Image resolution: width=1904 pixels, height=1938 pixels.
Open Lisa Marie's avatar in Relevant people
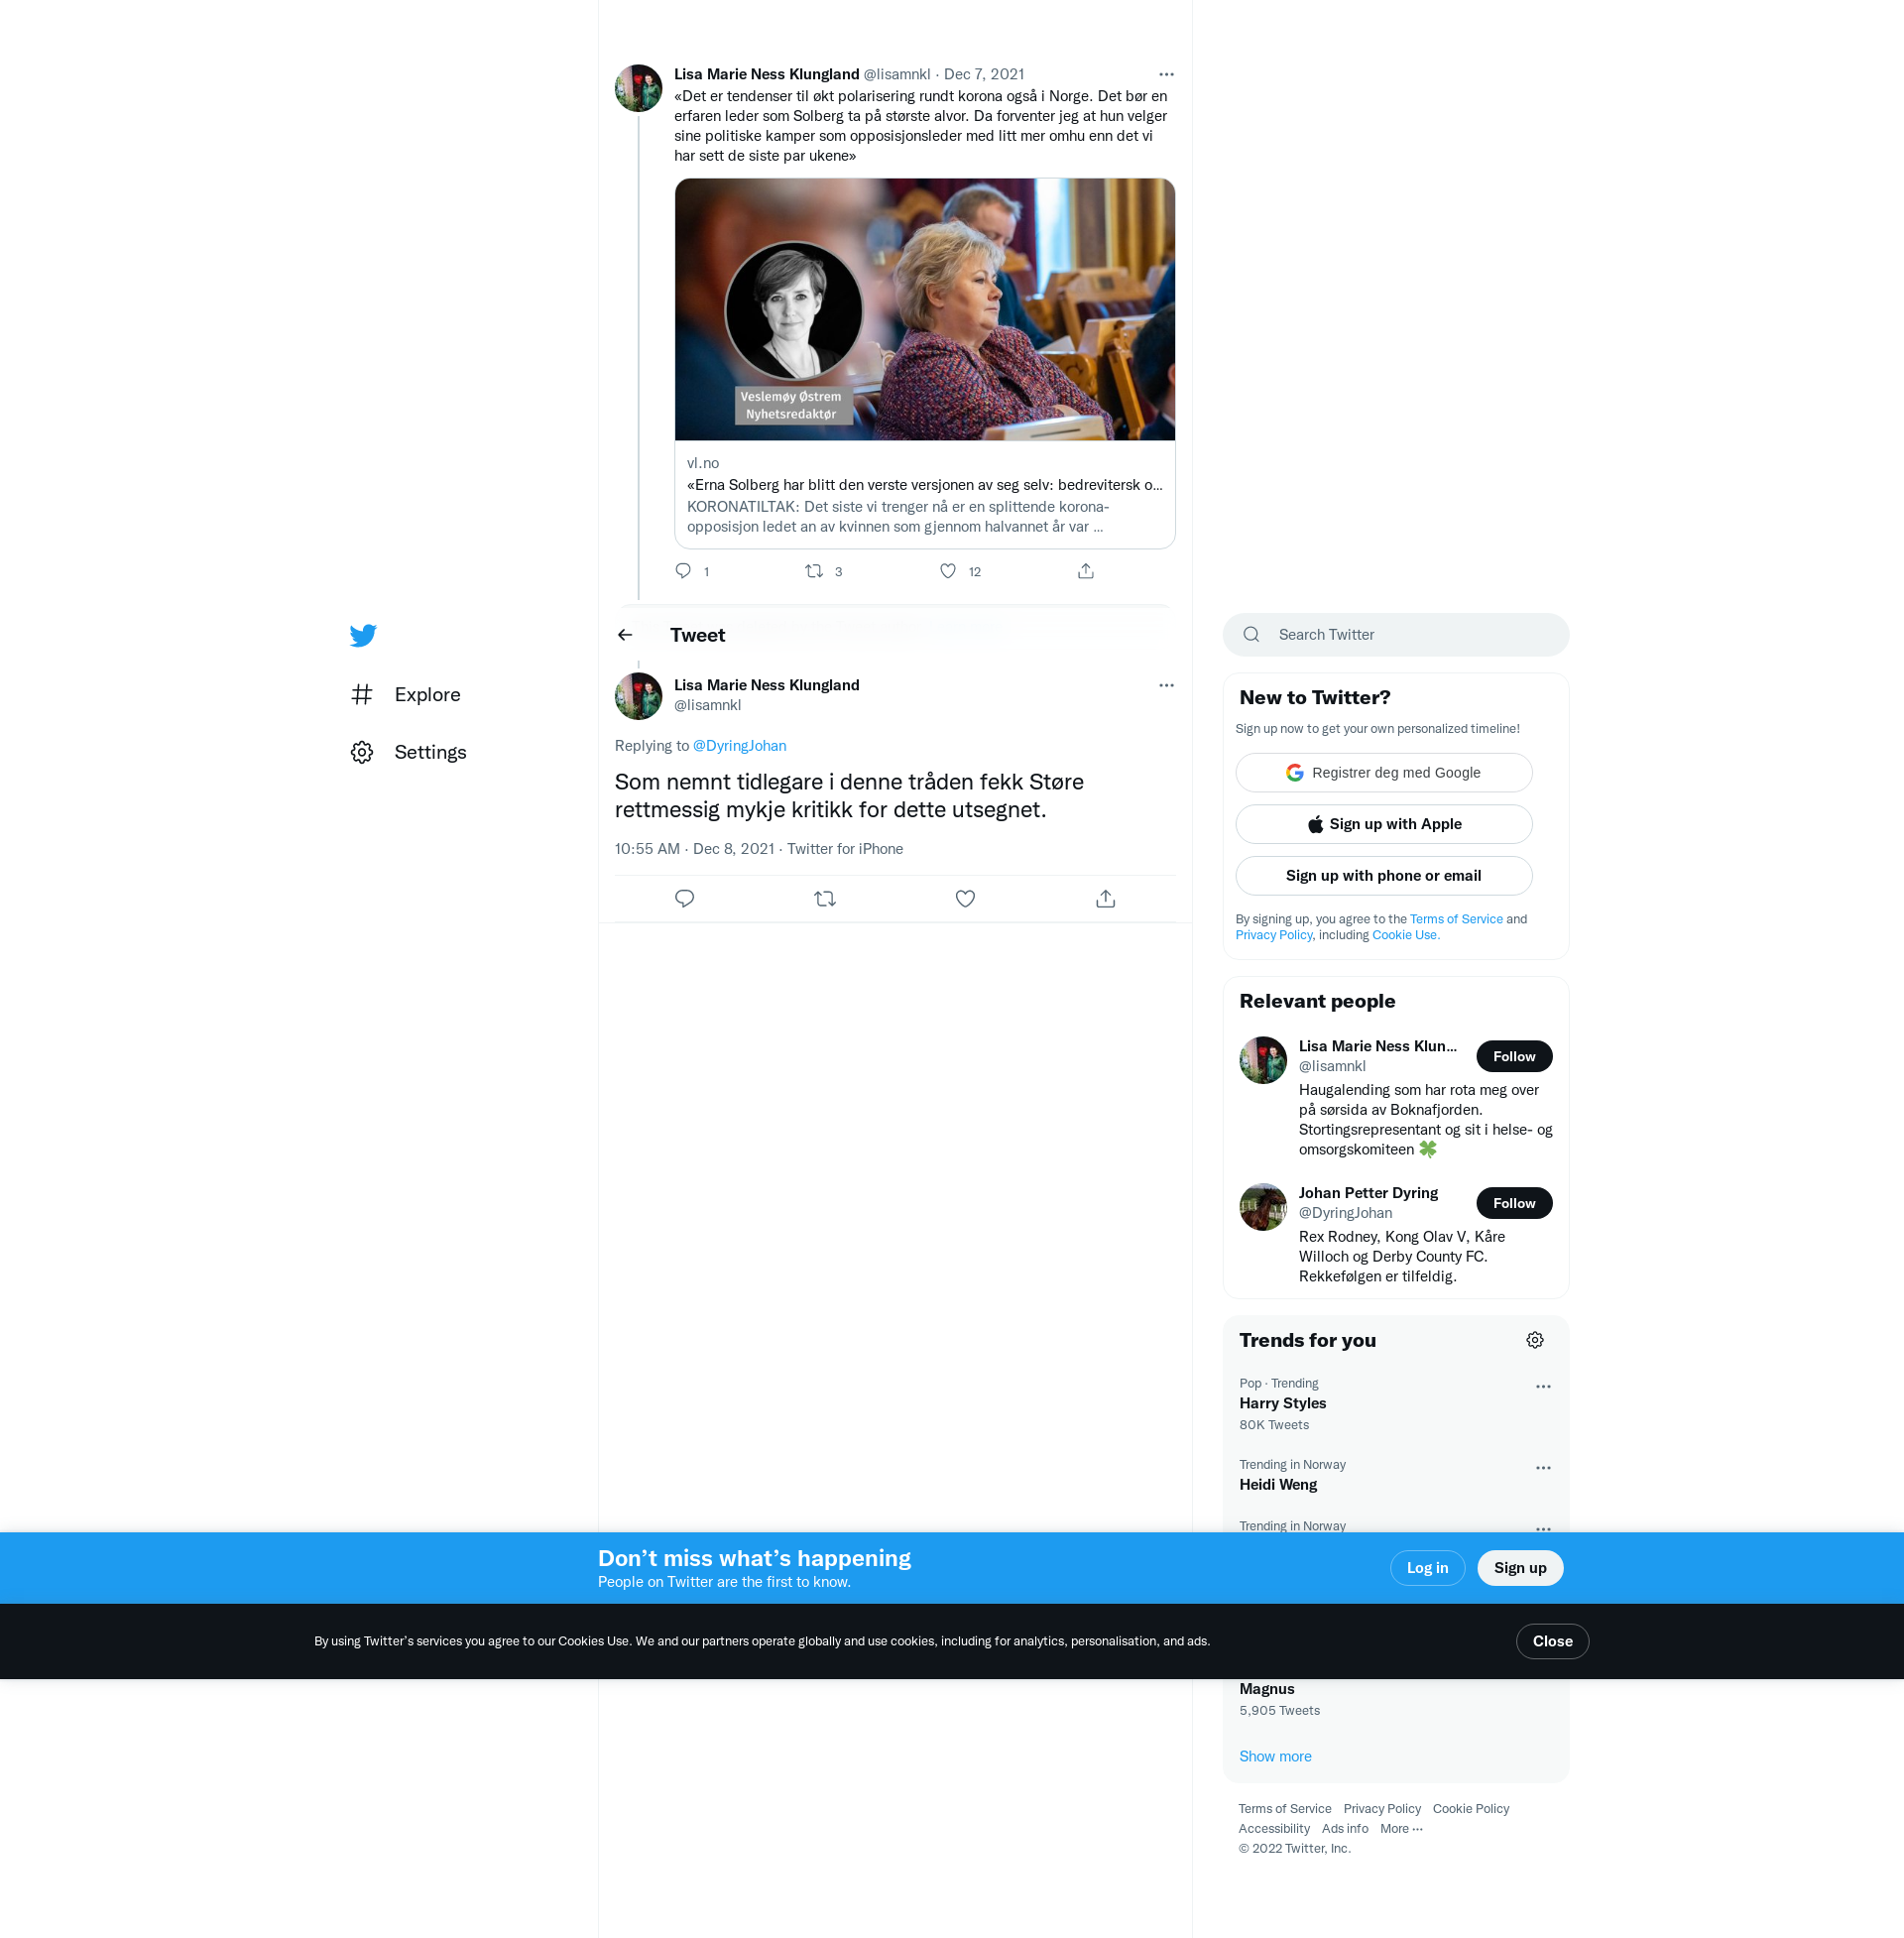tap(1263, 1061)
